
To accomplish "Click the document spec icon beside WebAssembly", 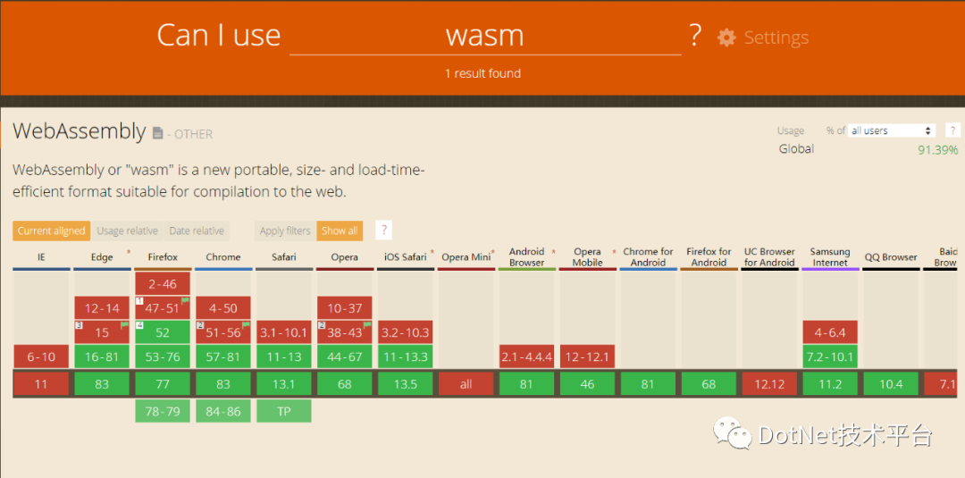I will click(x=157, y=133).
